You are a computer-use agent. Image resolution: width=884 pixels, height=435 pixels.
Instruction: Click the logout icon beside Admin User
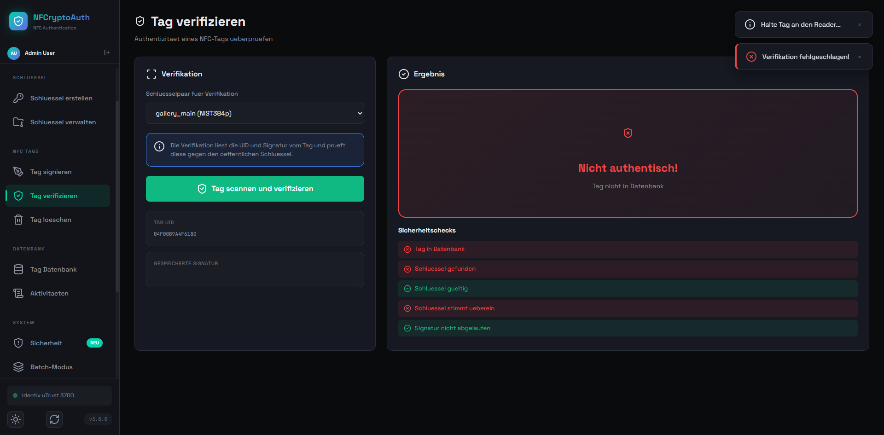click(x=107, y=53)
